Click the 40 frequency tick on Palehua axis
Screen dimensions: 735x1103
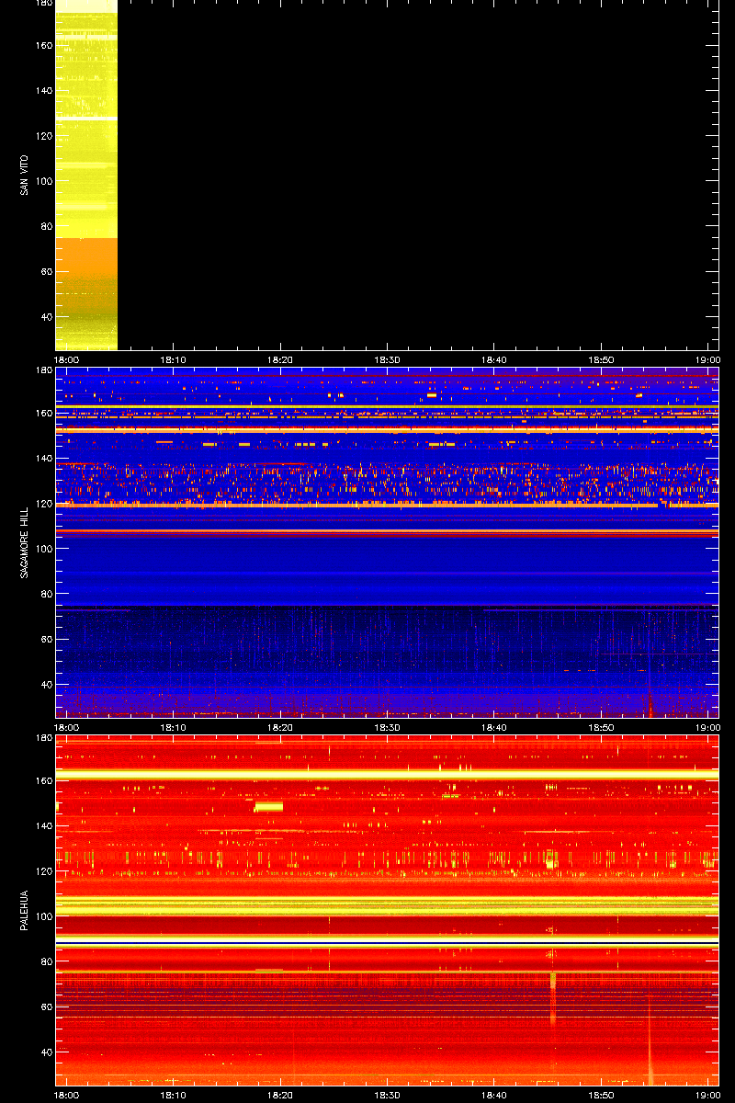coord(46,1052)
